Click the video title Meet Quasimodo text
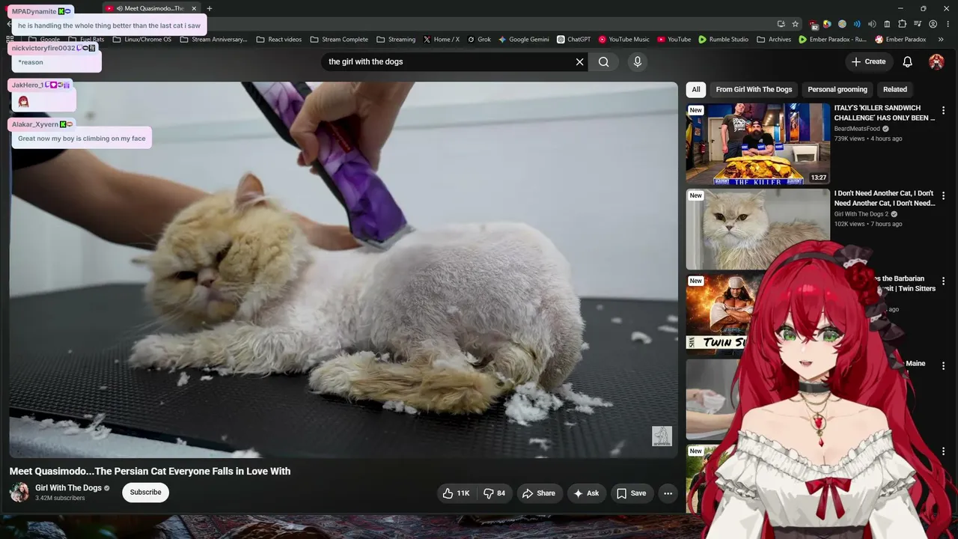Image resolution: width=958 pixels, height=539 pixels. pos(150,472)
